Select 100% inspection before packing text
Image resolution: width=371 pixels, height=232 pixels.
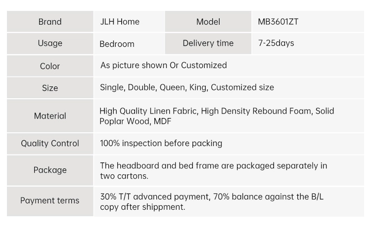point(161,143)
